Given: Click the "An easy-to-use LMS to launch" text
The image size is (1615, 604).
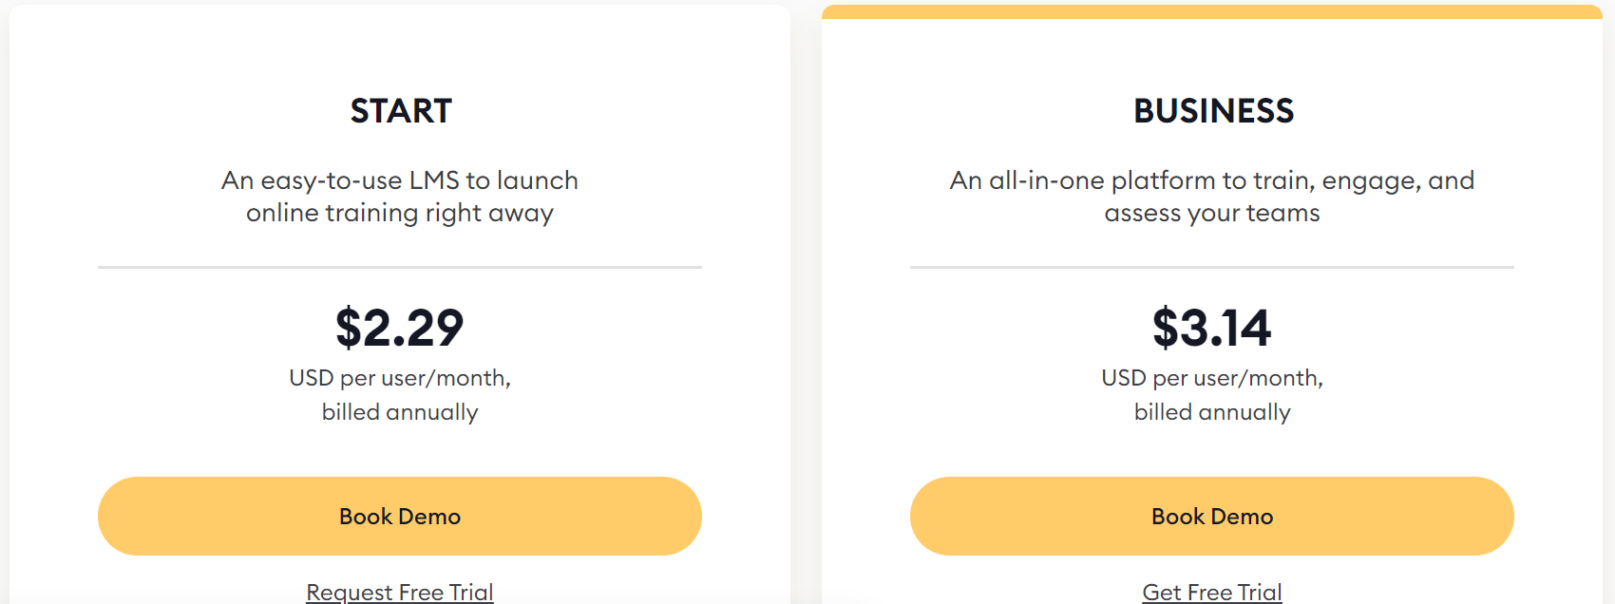Looking at the screenshot, I should [400, 180].
